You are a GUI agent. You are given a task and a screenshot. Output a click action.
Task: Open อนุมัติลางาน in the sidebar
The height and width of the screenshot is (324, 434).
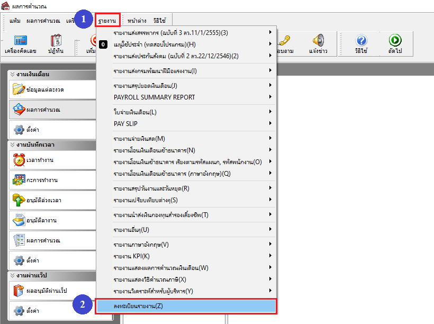pos(52,220)
